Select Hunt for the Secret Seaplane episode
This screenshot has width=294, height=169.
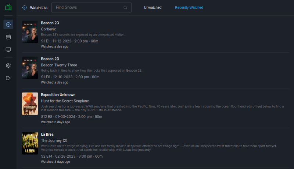tap(65, 101)
